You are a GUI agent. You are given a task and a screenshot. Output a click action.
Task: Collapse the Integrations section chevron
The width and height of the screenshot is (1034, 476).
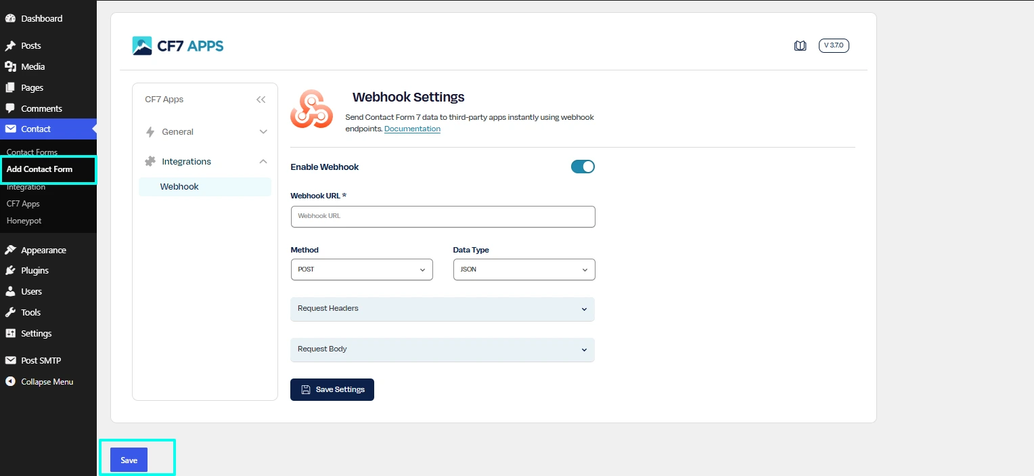pos(263,161)
